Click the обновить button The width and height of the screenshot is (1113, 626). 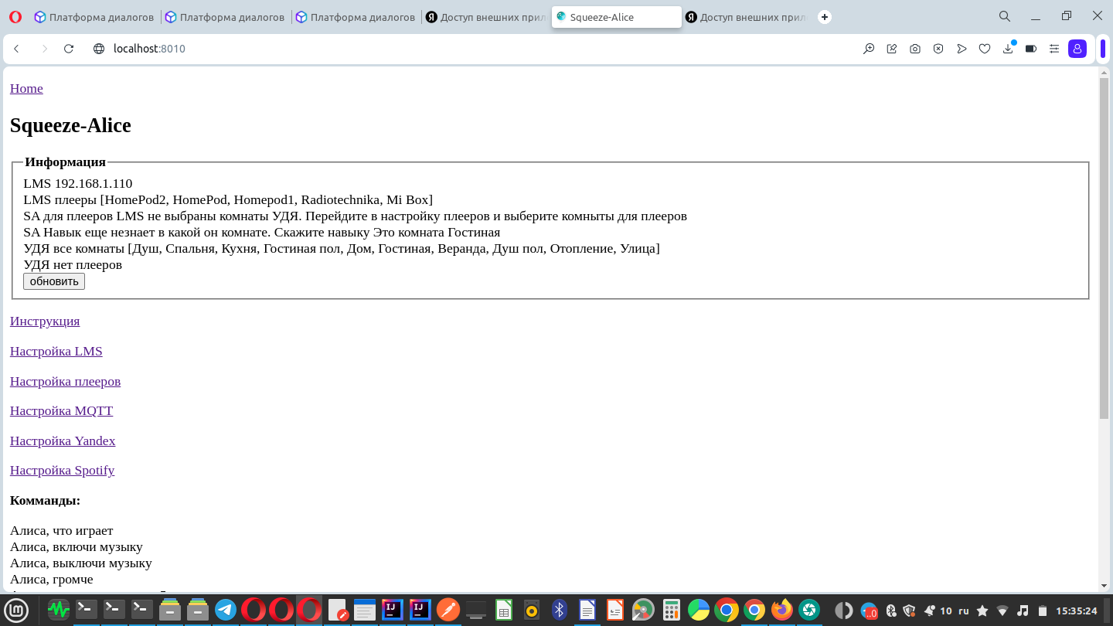(x=54, y=281)
